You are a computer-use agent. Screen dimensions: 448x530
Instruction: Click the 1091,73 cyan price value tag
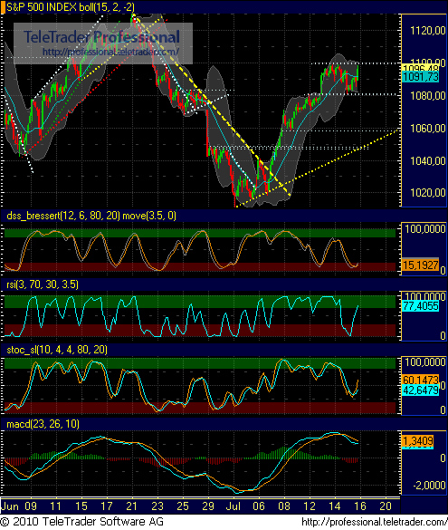click(420, 77)
